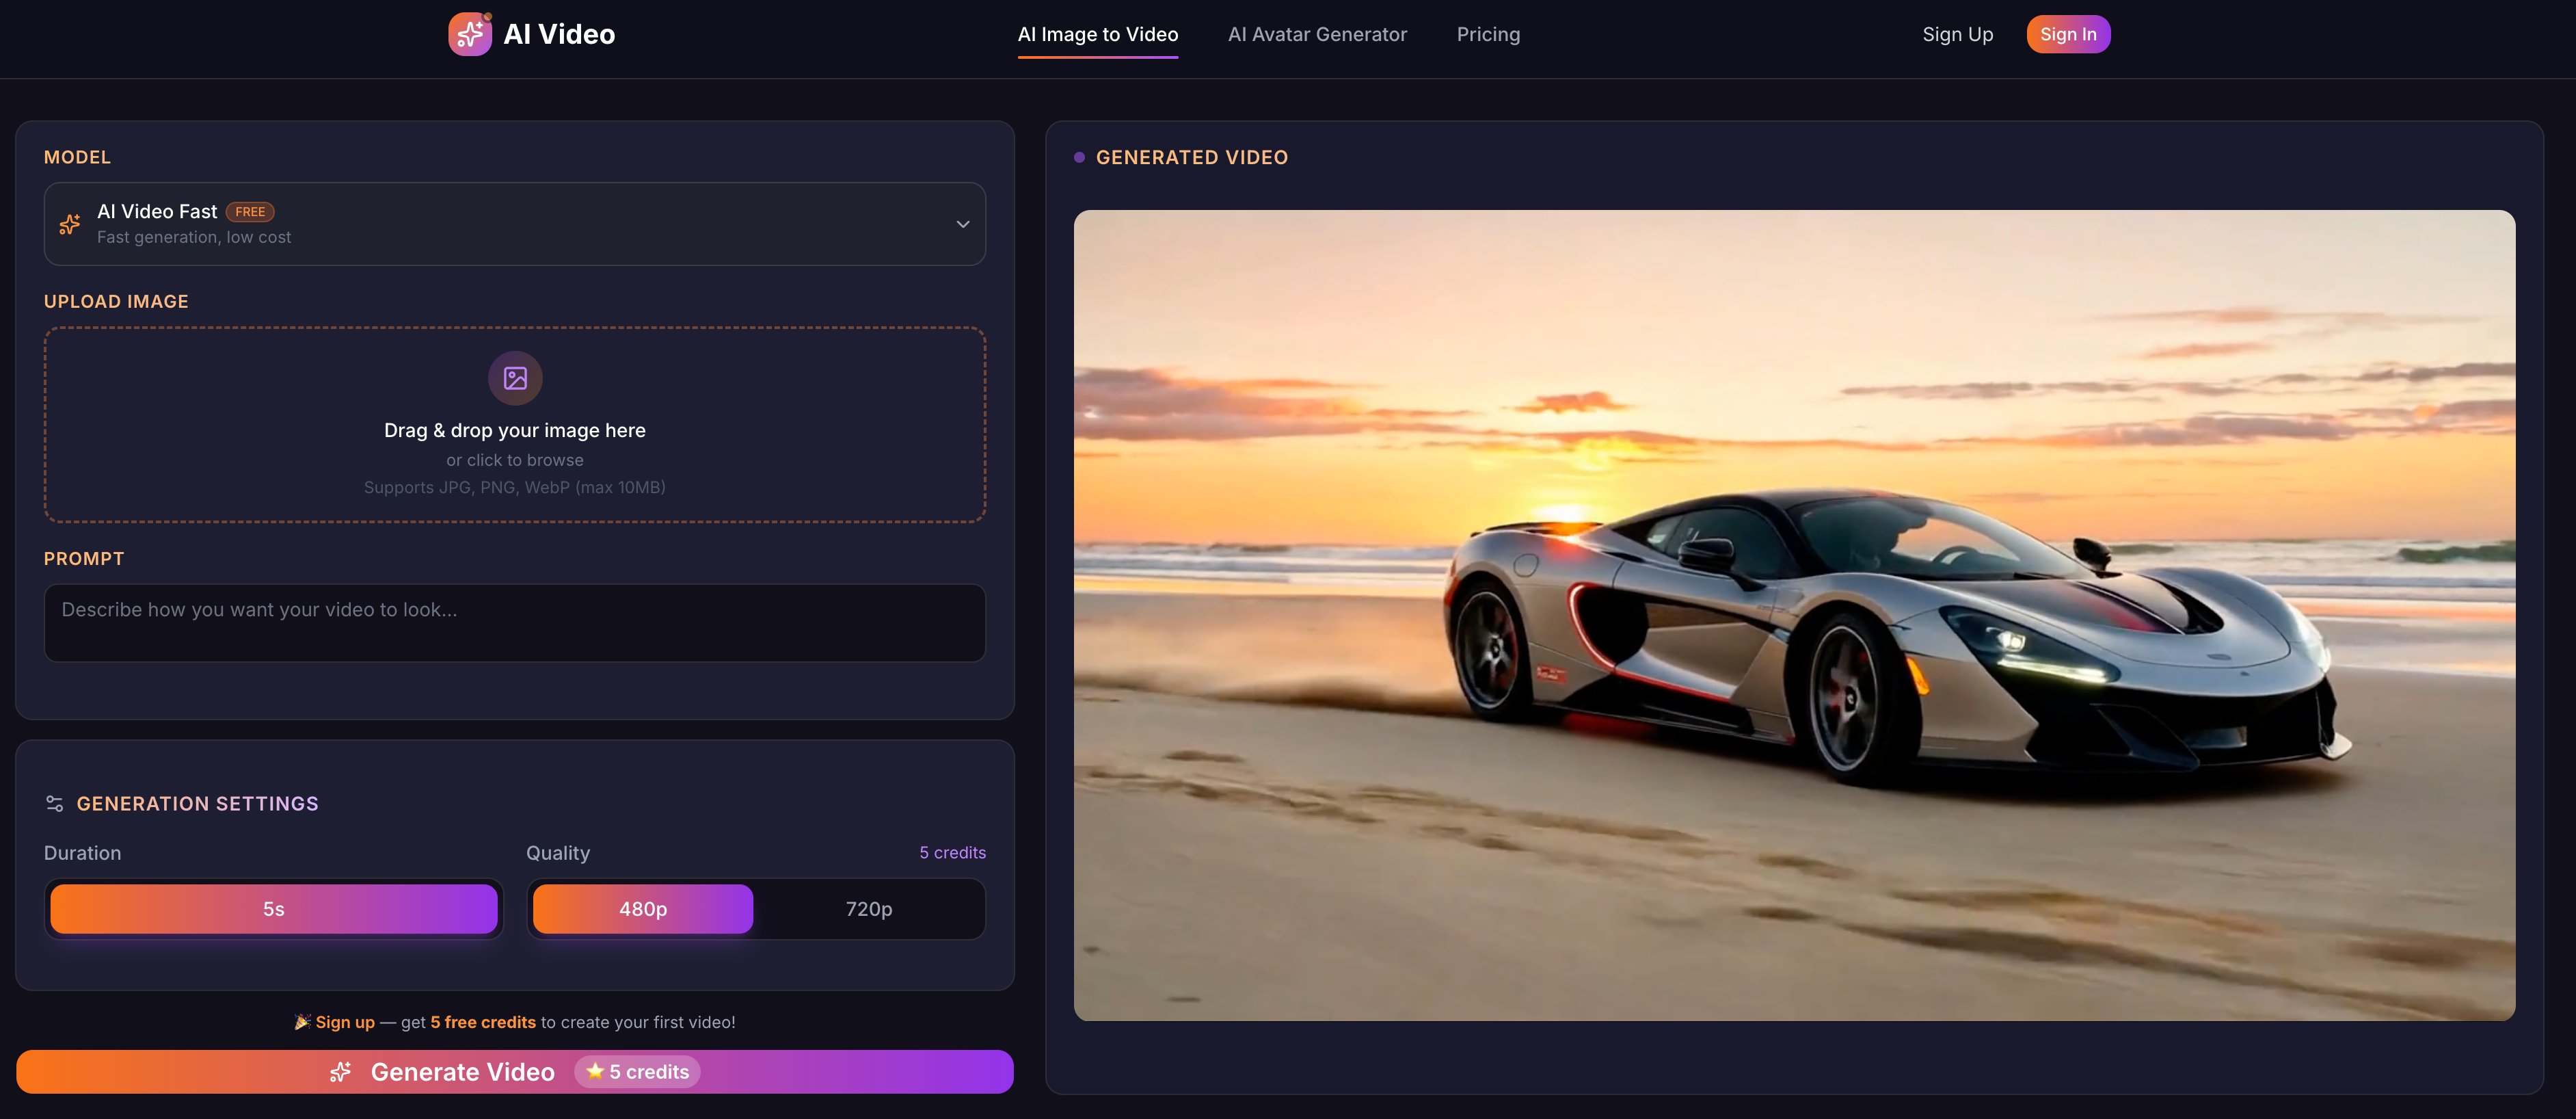Click the sparkle icon inside the model selector
The image size is (2576, 1119).
coord(69,223)
